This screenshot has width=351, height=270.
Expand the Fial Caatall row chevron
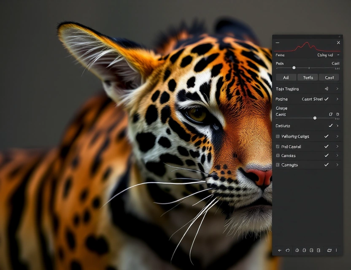click(x=337, y=146)
